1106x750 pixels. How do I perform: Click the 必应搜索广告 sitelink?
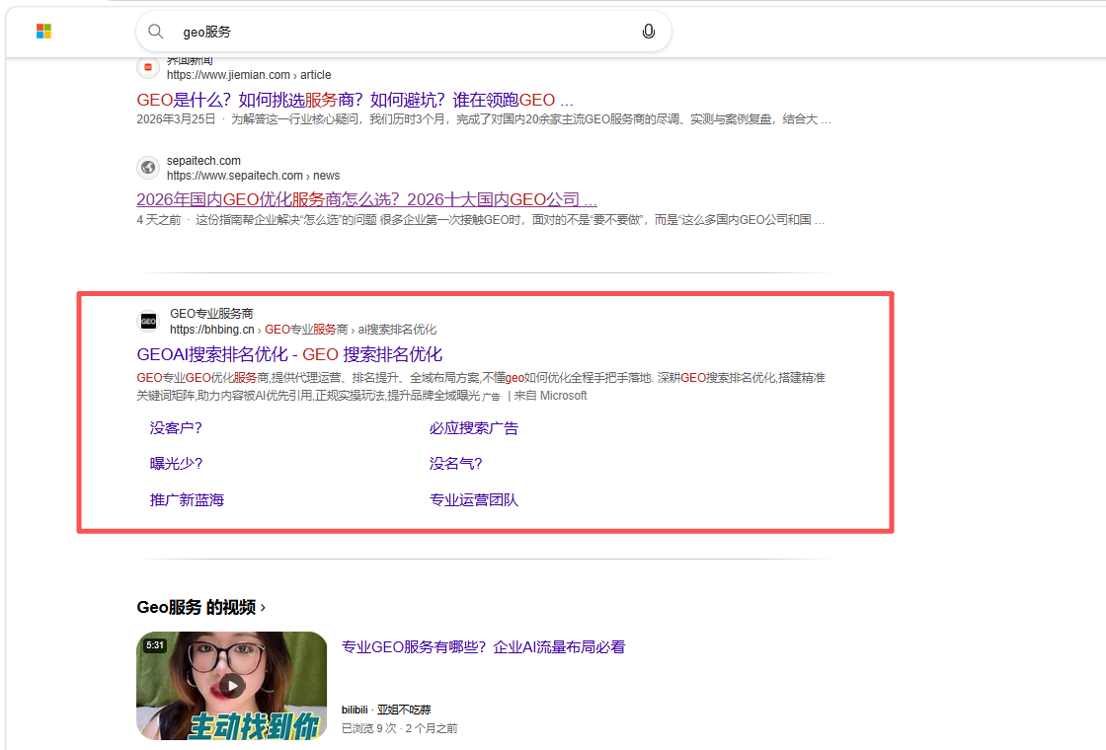point(473,428)
